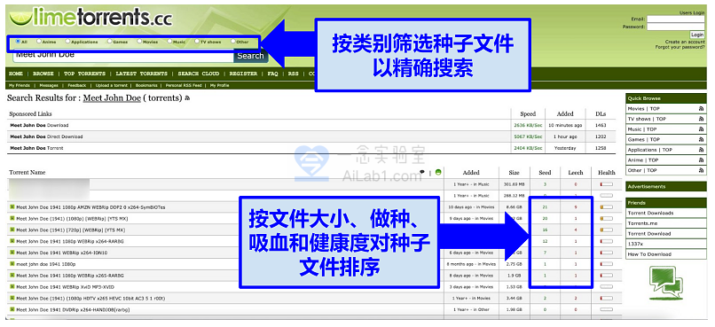This screenshot has height=327, width=715.
Task: Open the Feedback link
Action: [x=76, y=85]
